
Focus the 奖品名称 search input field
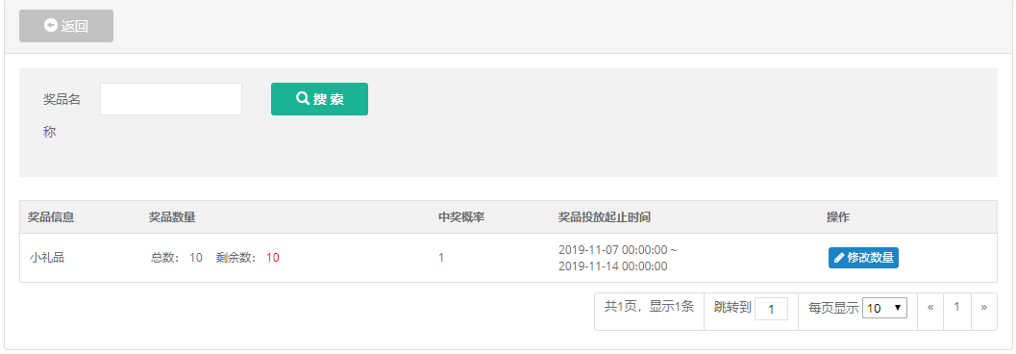(171, 98)
